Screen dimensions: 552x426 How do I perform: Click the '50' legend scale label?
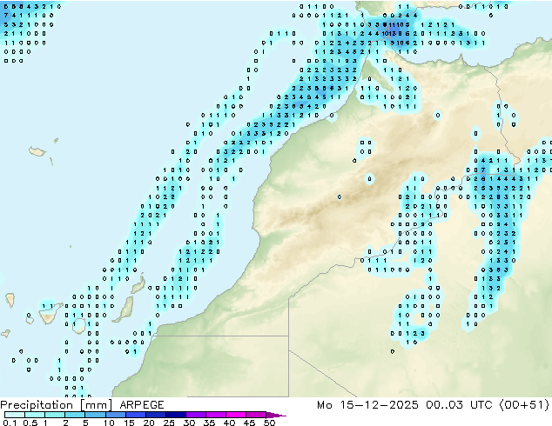click(x=269, y=423)
